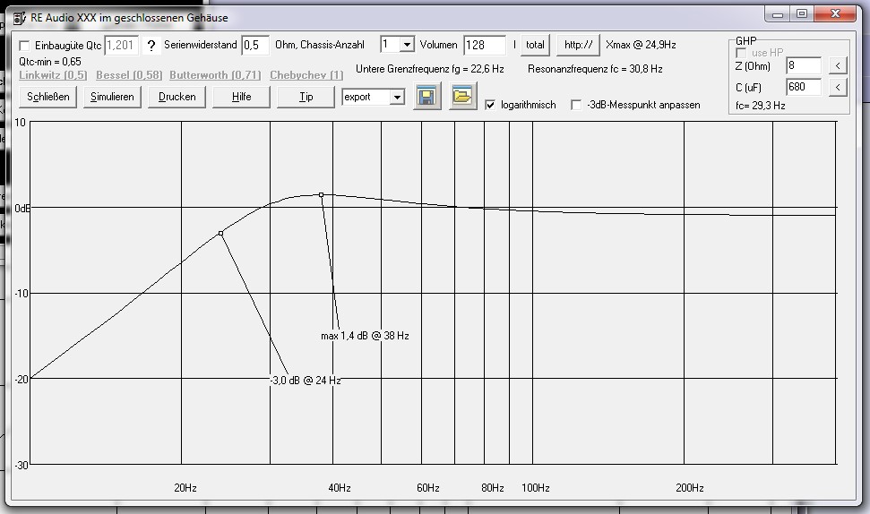
Task: Uncheck the logarithmisch checkbox
Action: [490, 105]
